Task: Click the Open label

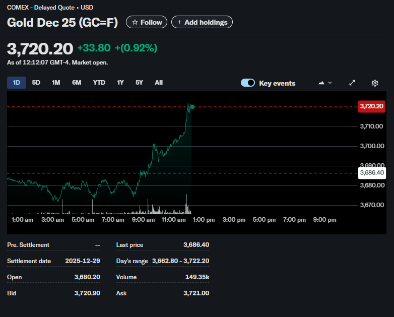Action: 14,277
